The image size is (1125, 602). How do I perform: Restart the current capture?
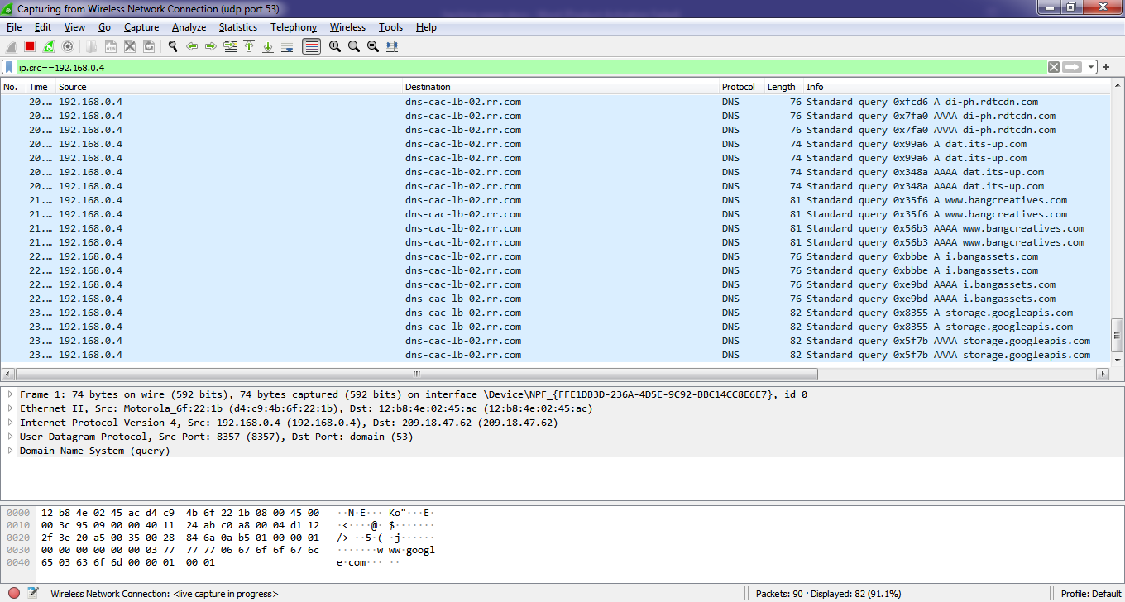click(49, 47)
